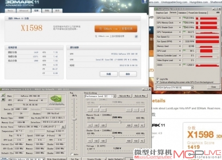Click the GPU-Z screenshot camera icon
Screen dimensions: 222x160
pyautogui.click(x=218, y=13)
